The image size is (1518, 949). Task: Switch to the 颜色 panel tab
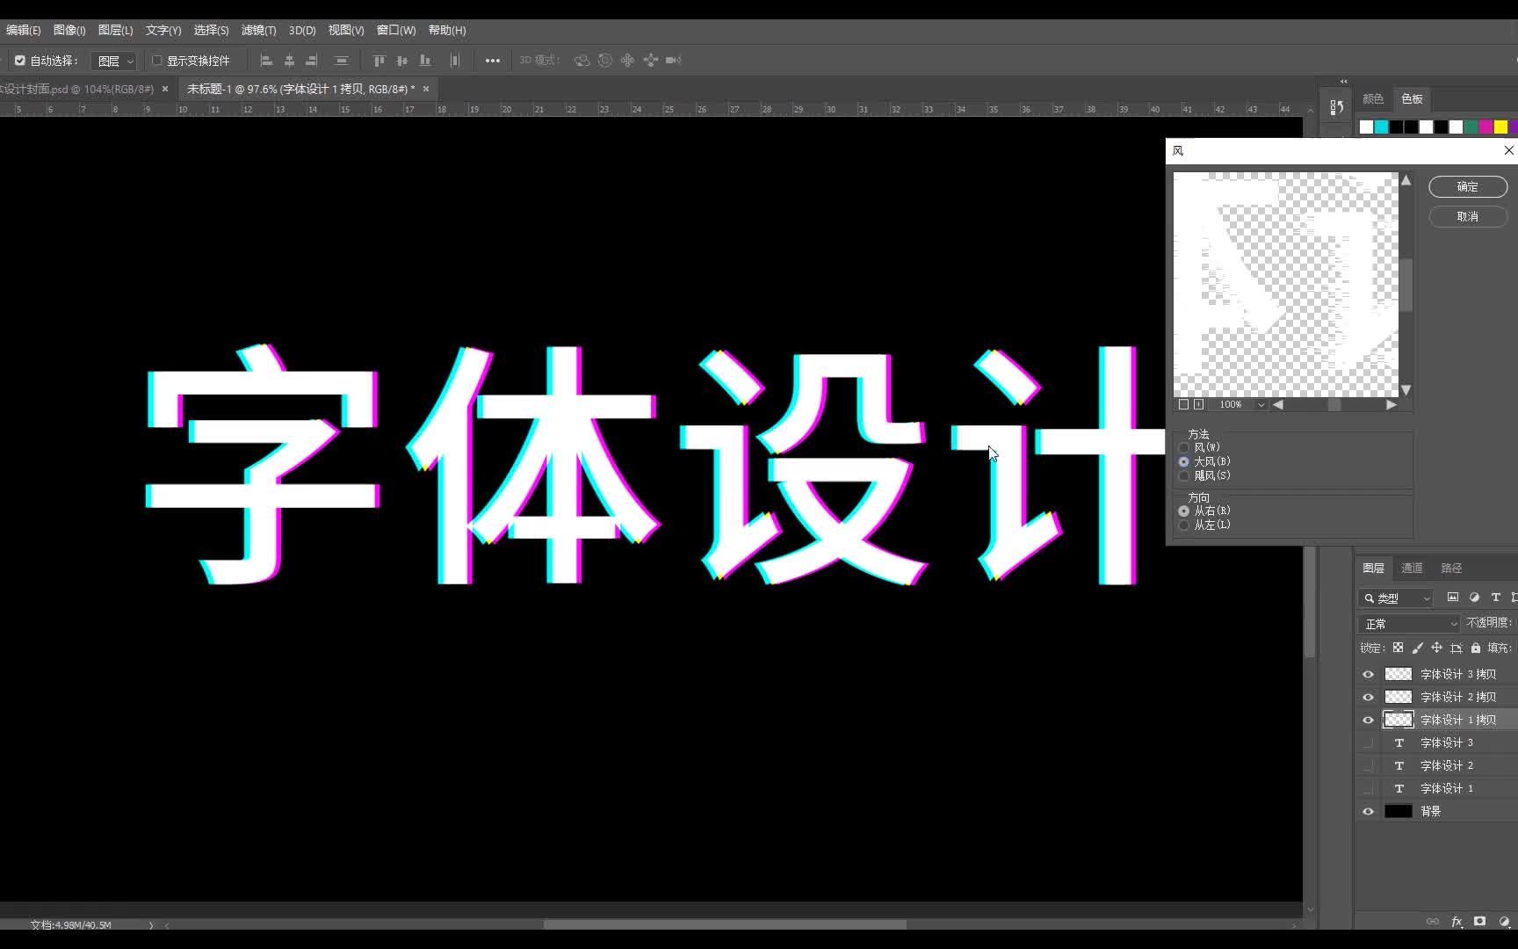(x=1373, y=98)
